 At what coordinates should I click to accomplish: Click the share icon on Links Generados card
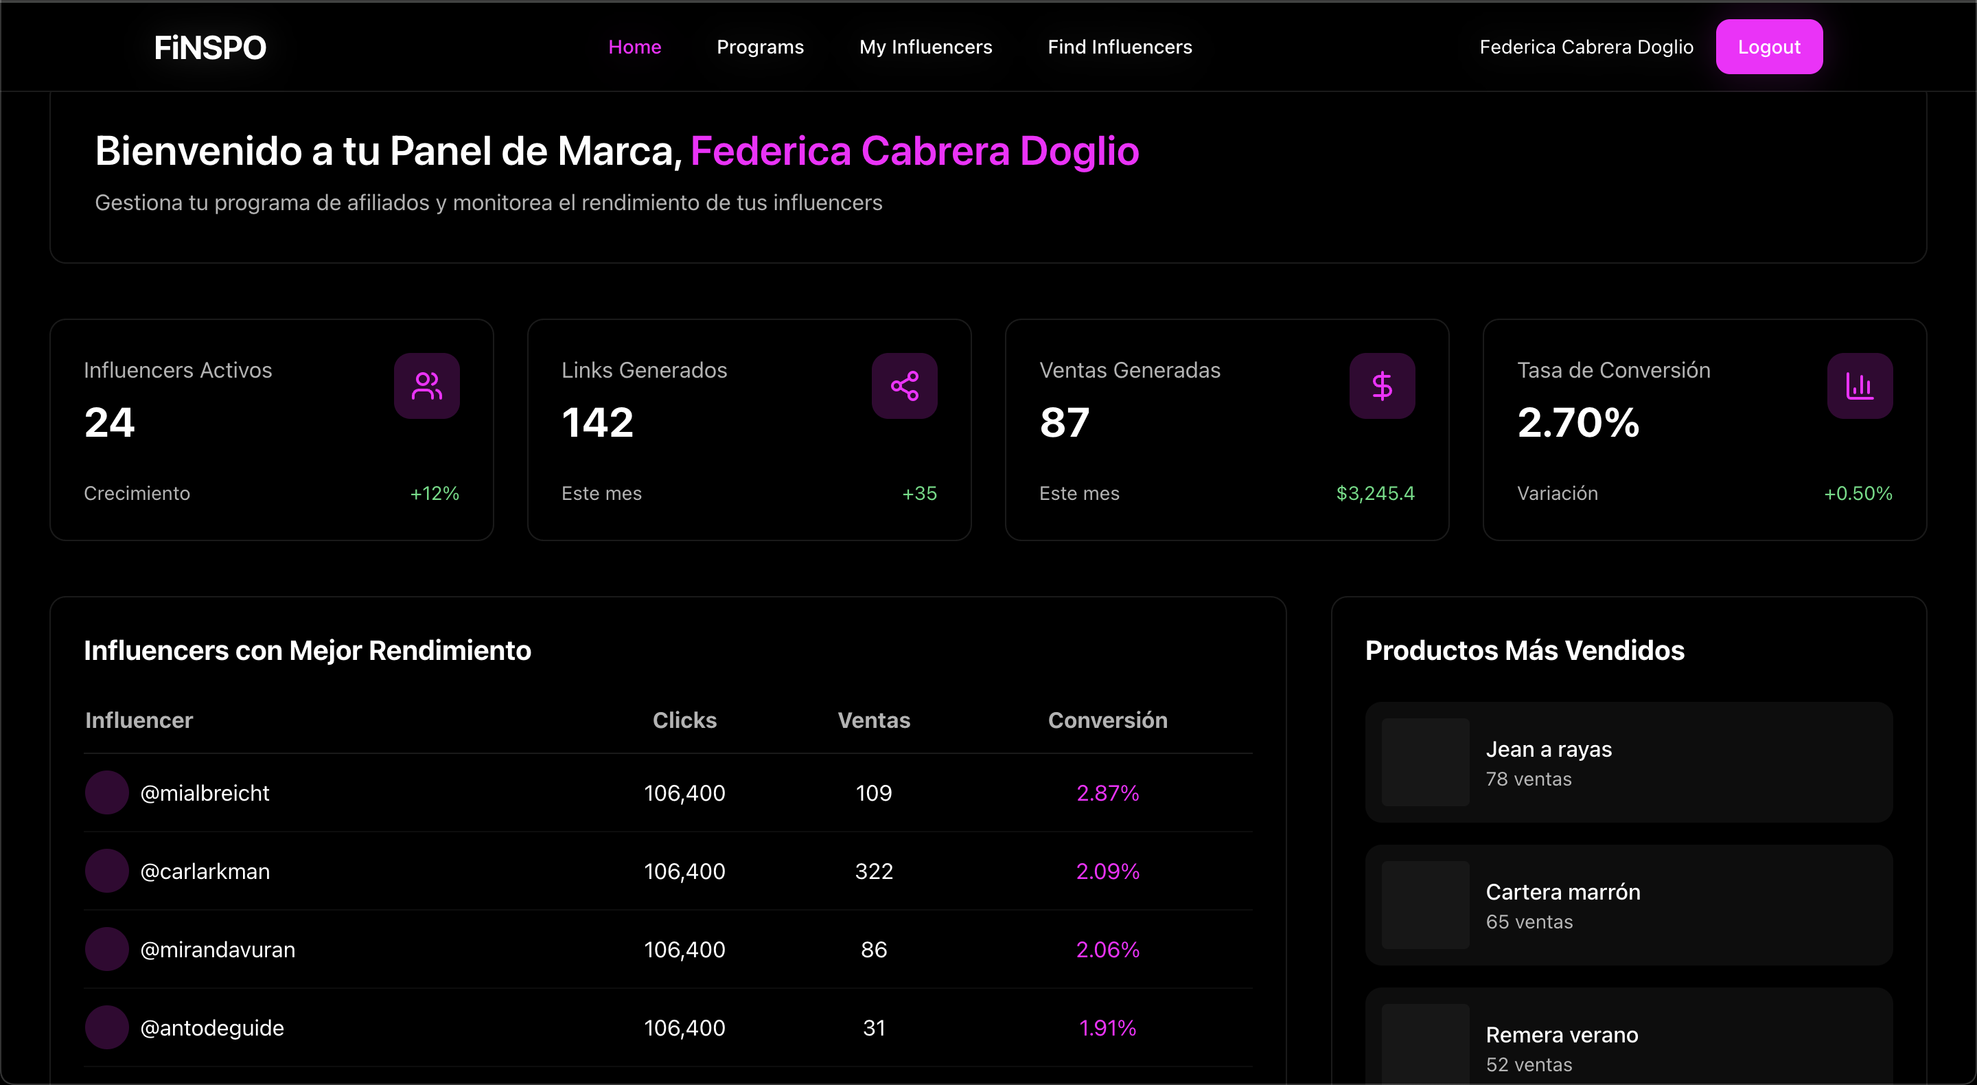point(904,385)
